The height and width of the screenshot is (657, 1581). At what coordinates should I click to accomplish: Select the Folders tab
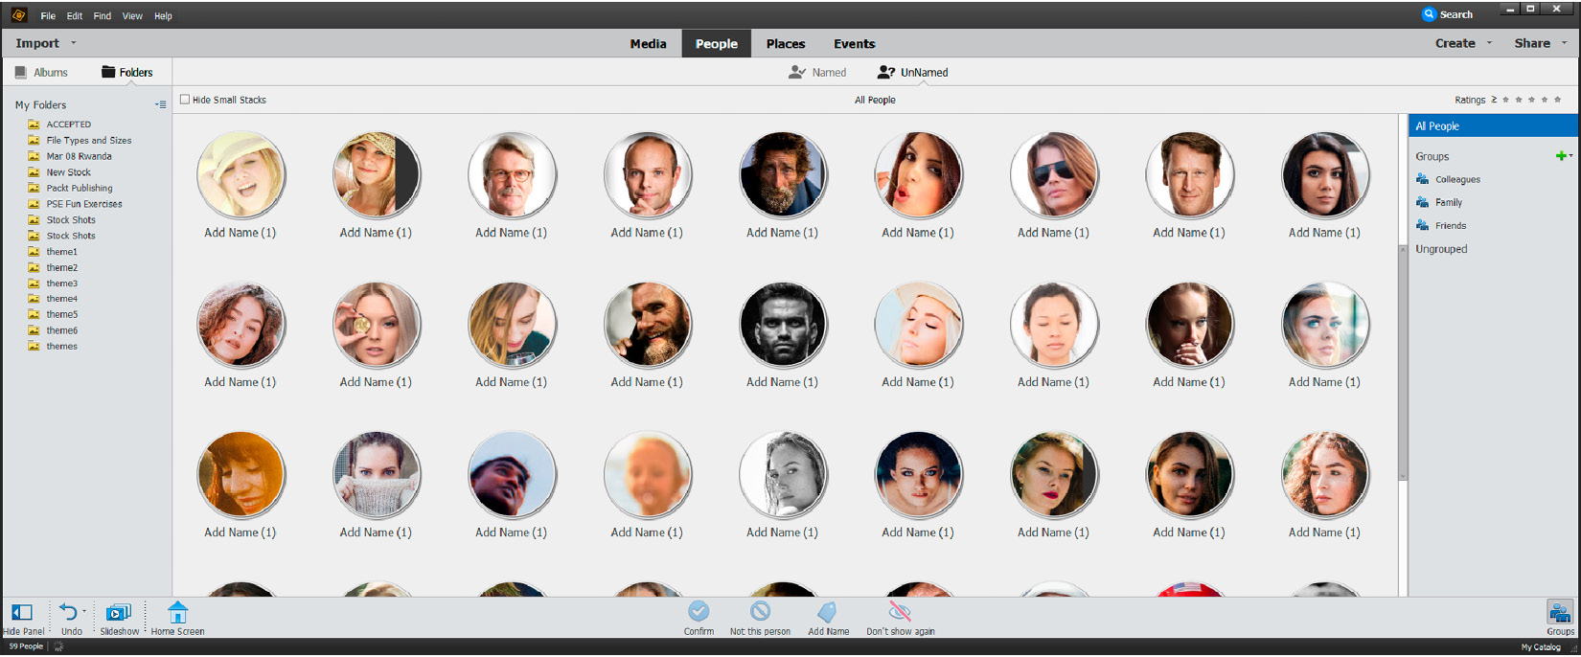(x=126, y=73)
